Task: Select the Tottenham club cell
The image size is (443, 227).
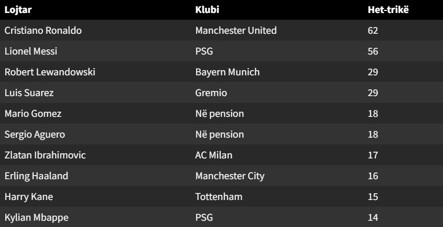Action: (x=219, y=196)
